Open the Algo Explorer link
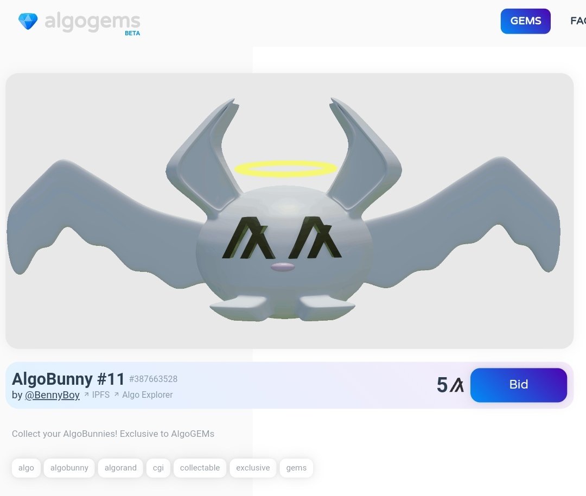This screenshot has width=586, height=496. (147, 395)
